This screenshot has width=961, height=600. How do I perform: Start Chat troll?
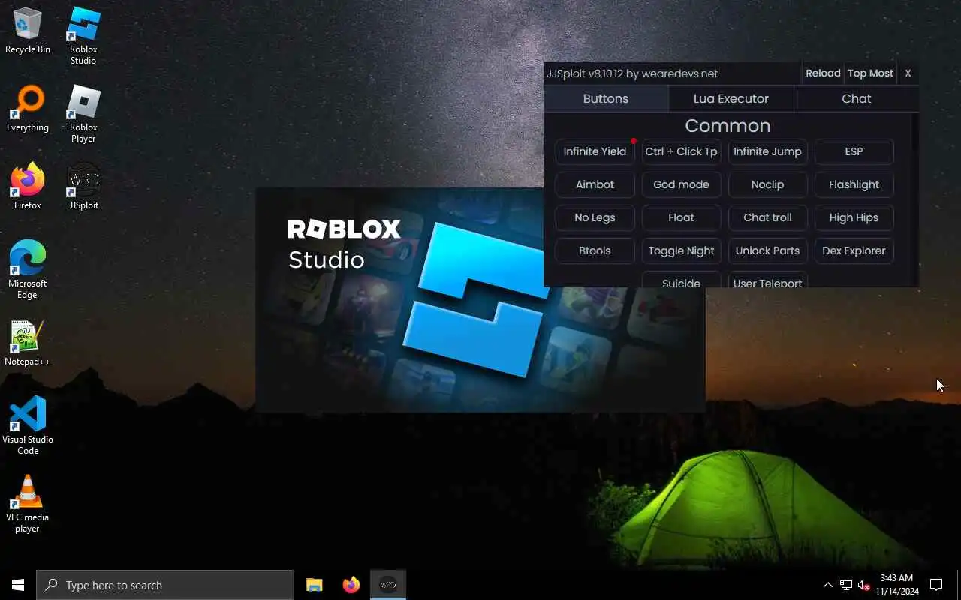[x=767, y=217]
